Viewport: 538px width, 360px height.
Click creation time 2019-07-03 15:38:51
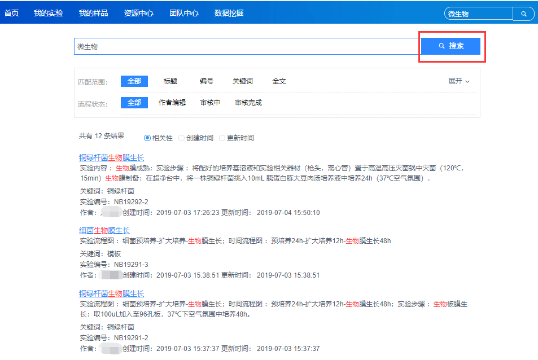point(187,275)
